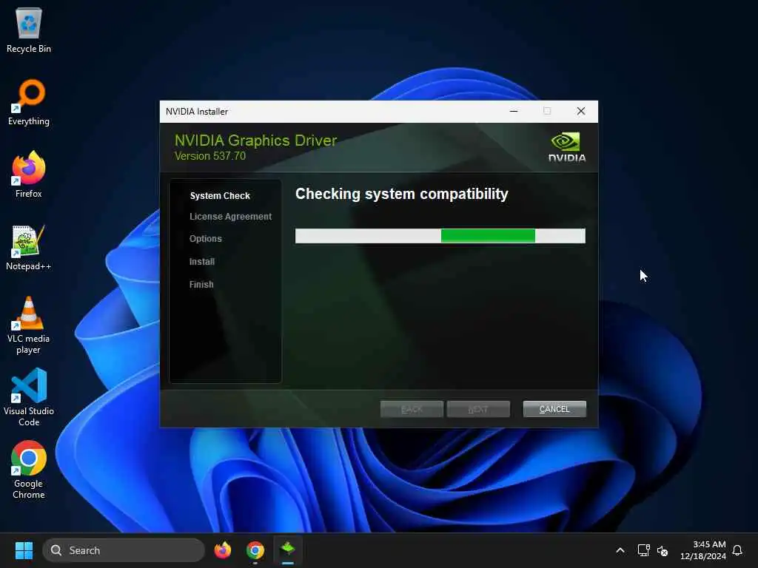Launch the VLC media player shortcut
Viewport: 758px width, 568px height.
(29, 325)
